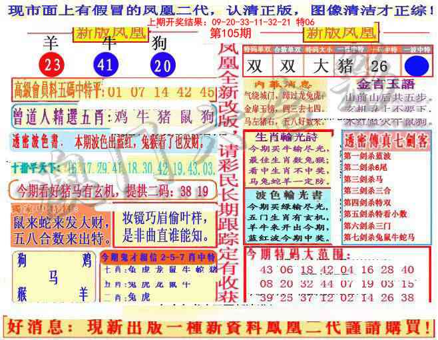Click the 生肖輸光詩 heading
This screenshot has height=340, width=438.
pyautogui.click(x=287, y=137)
